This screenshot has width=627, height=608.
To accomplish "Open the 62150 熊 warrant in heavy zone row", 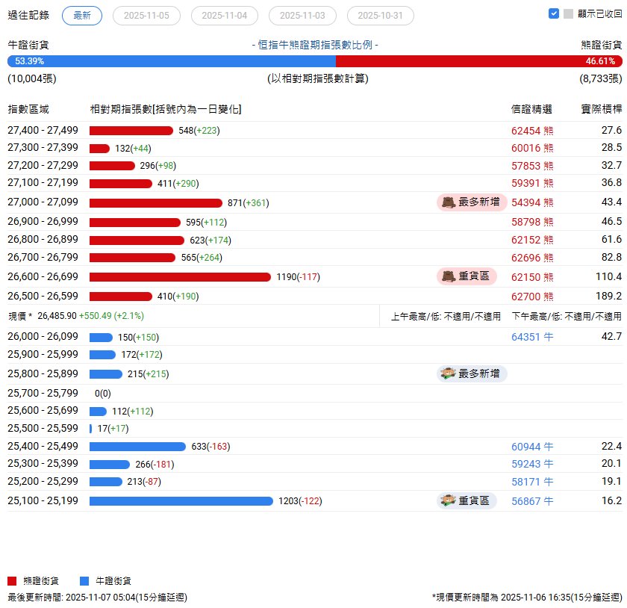I will 532,277.
